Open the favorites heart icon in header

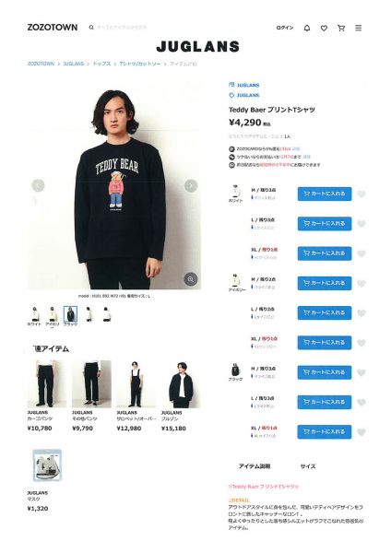(324, 28)
